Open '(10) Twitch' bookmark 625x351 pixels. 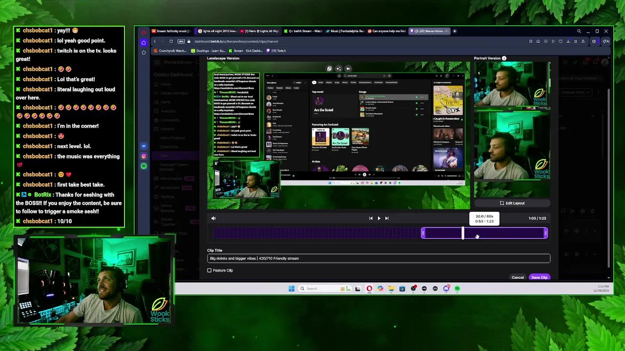(275, 51)
